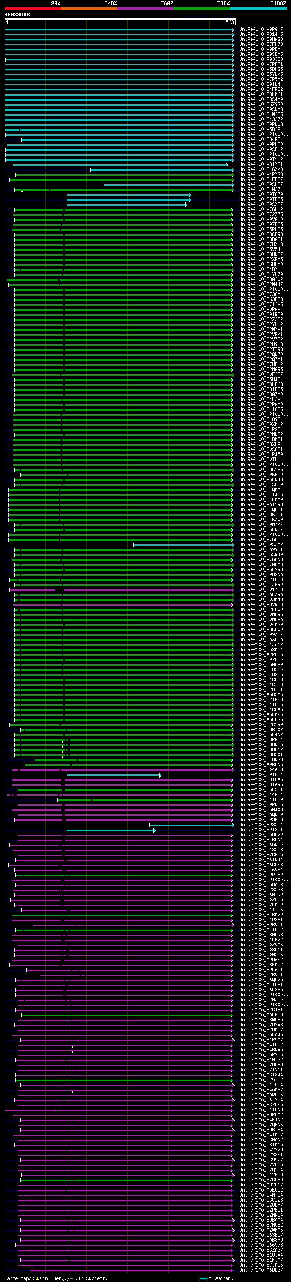Screen dimensions: 291x1282
Task: Click hit label UniRef100_C5WHP9
Action: click(261, 665)
